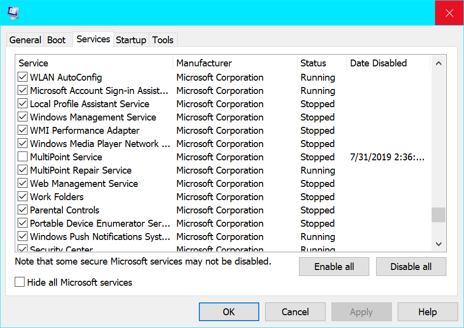Sort by the Manufacturer column header
The image size is (464, 328).
point(235,63)
